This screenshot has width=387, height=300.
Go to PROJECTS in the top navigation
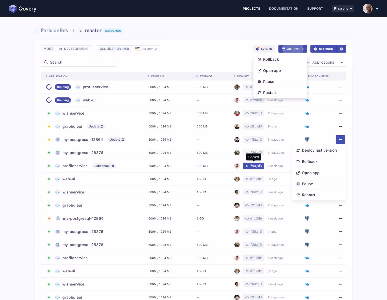251,9
